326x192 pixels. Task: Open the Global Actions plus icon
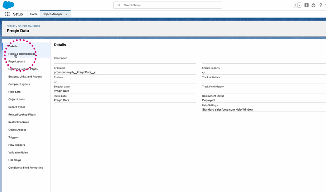pyautogui.click(x=306, y=5)
